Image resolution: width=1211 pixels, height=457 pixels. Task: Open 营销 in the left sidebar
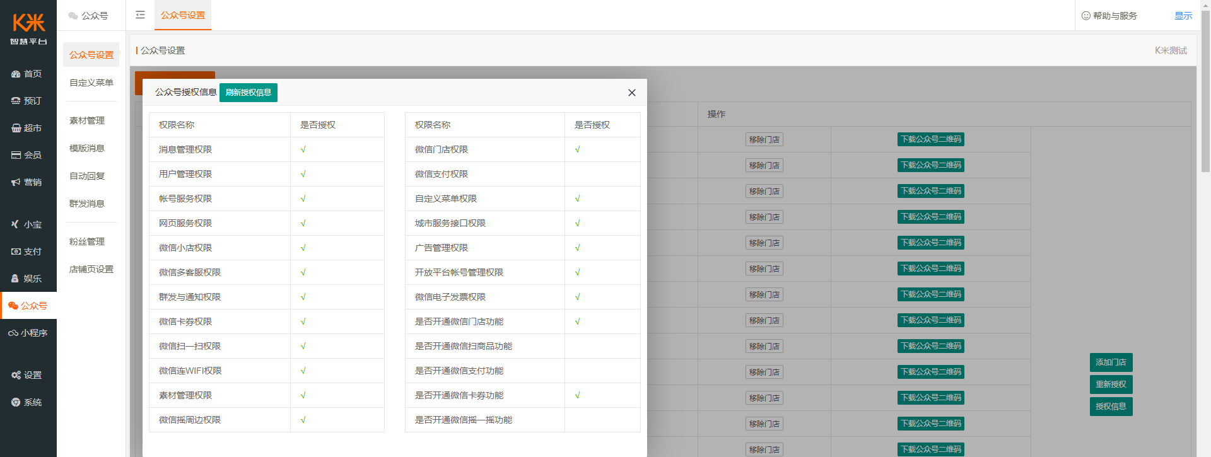[28, 182]
